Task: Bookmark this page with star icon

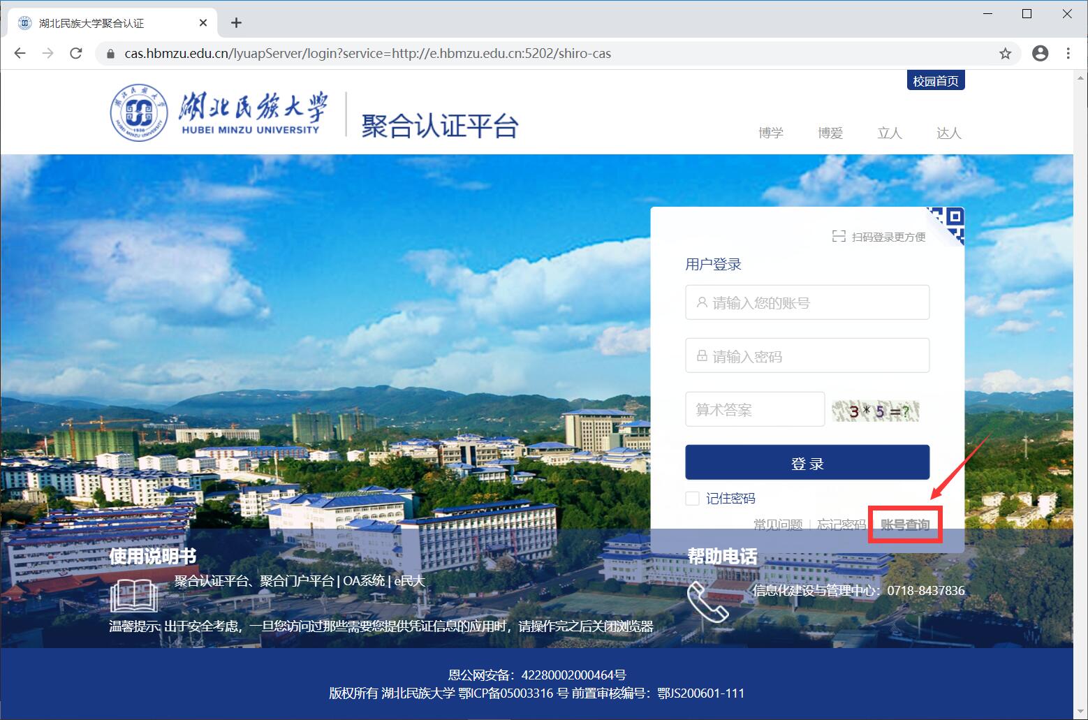Action: pyautogui.click(x=1005, y=53)
